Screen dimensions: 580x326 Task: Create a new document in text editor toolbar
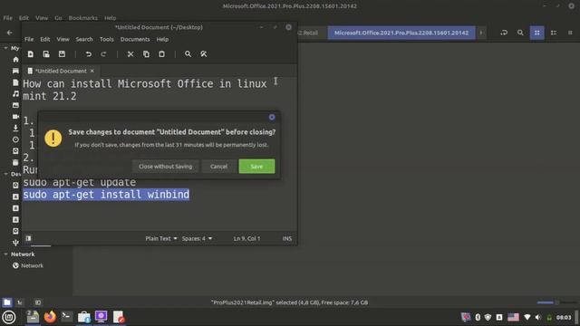point(30,54)
